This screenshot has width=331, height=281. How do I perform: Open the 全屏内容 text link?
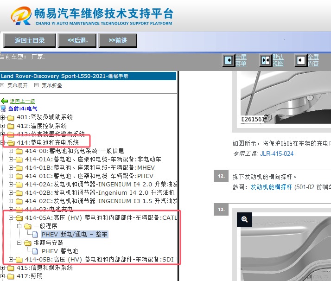click(313, 60)
